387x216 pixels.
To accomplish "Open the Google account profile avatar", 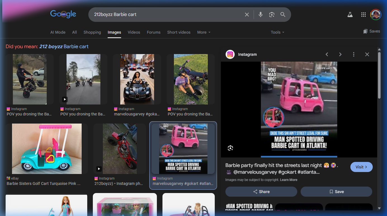I will [x=376, y=15].
